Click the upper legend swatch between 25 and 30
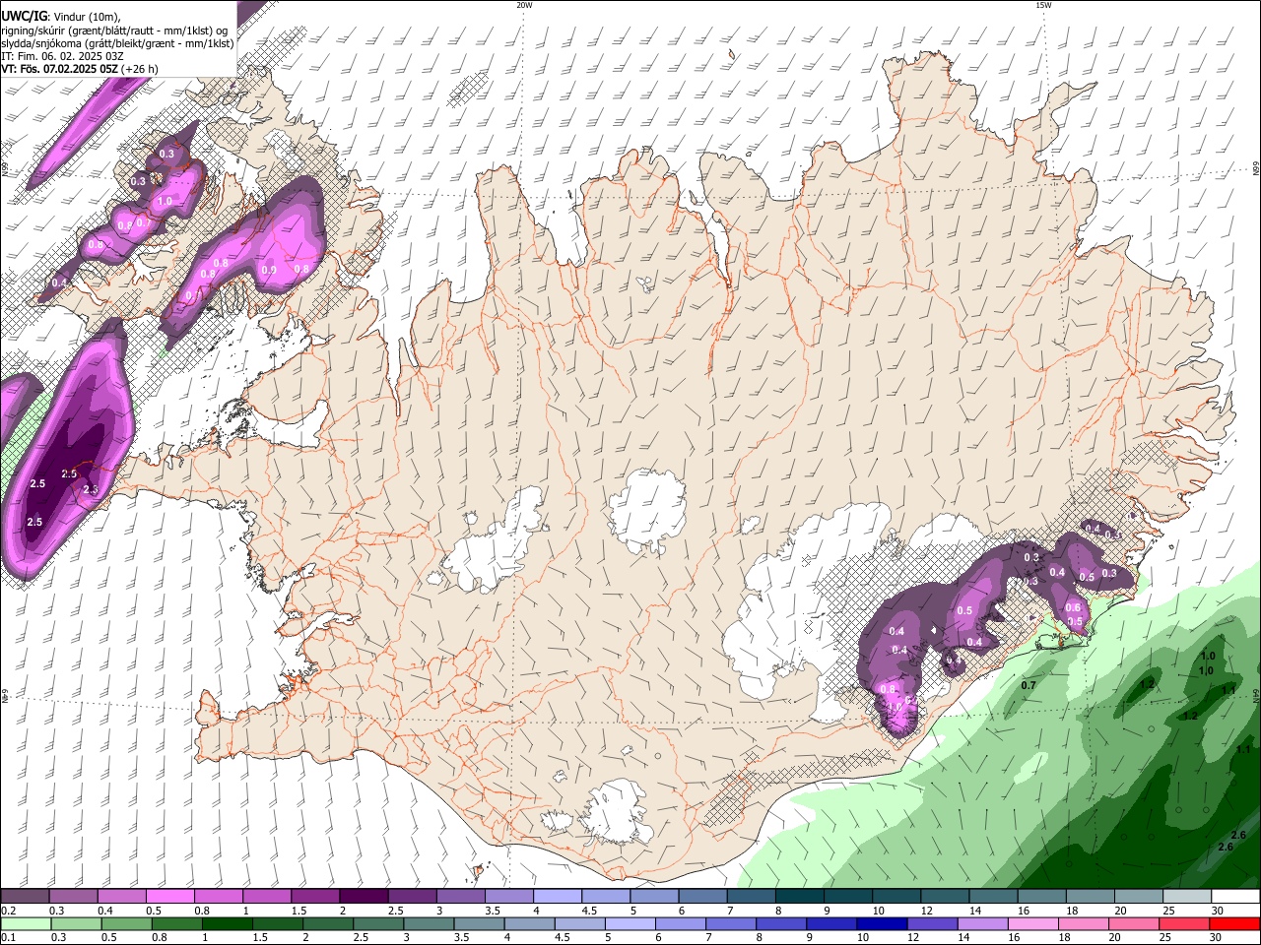This screenshot has width=1261, height=945. click(x=1189, y=897)
